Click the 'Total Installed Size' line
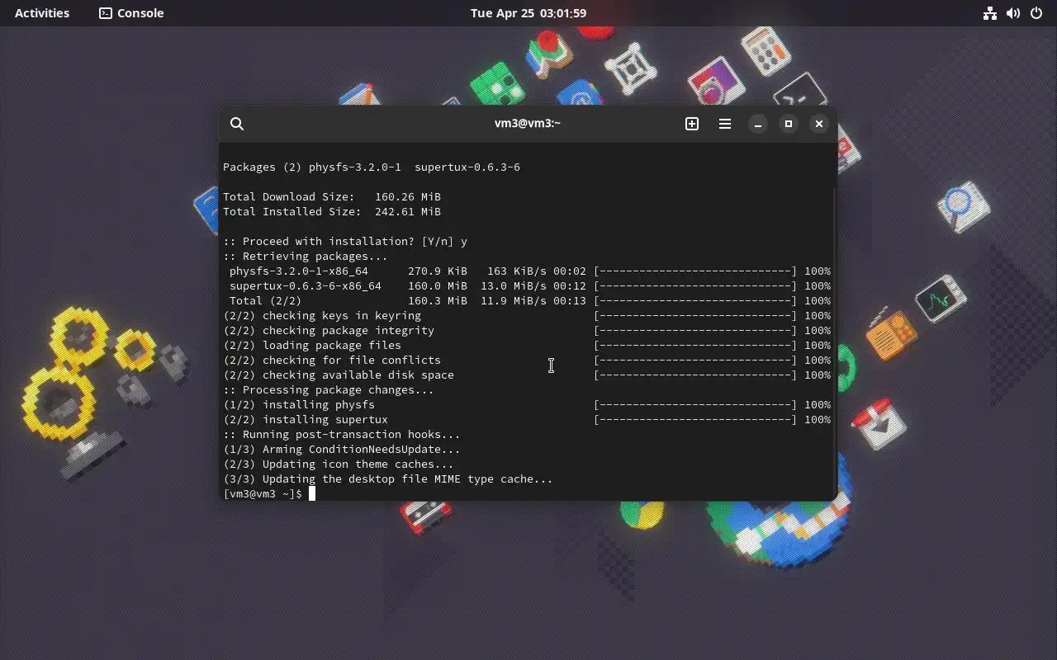Screen dimensions: 1057x660 pos(332,211)
